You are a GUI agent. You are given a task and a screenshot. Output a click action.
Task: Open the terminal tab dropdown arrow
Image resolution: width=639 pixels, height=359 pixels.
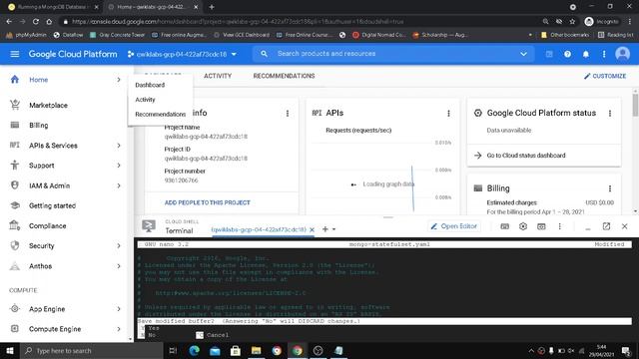point(333,229)
